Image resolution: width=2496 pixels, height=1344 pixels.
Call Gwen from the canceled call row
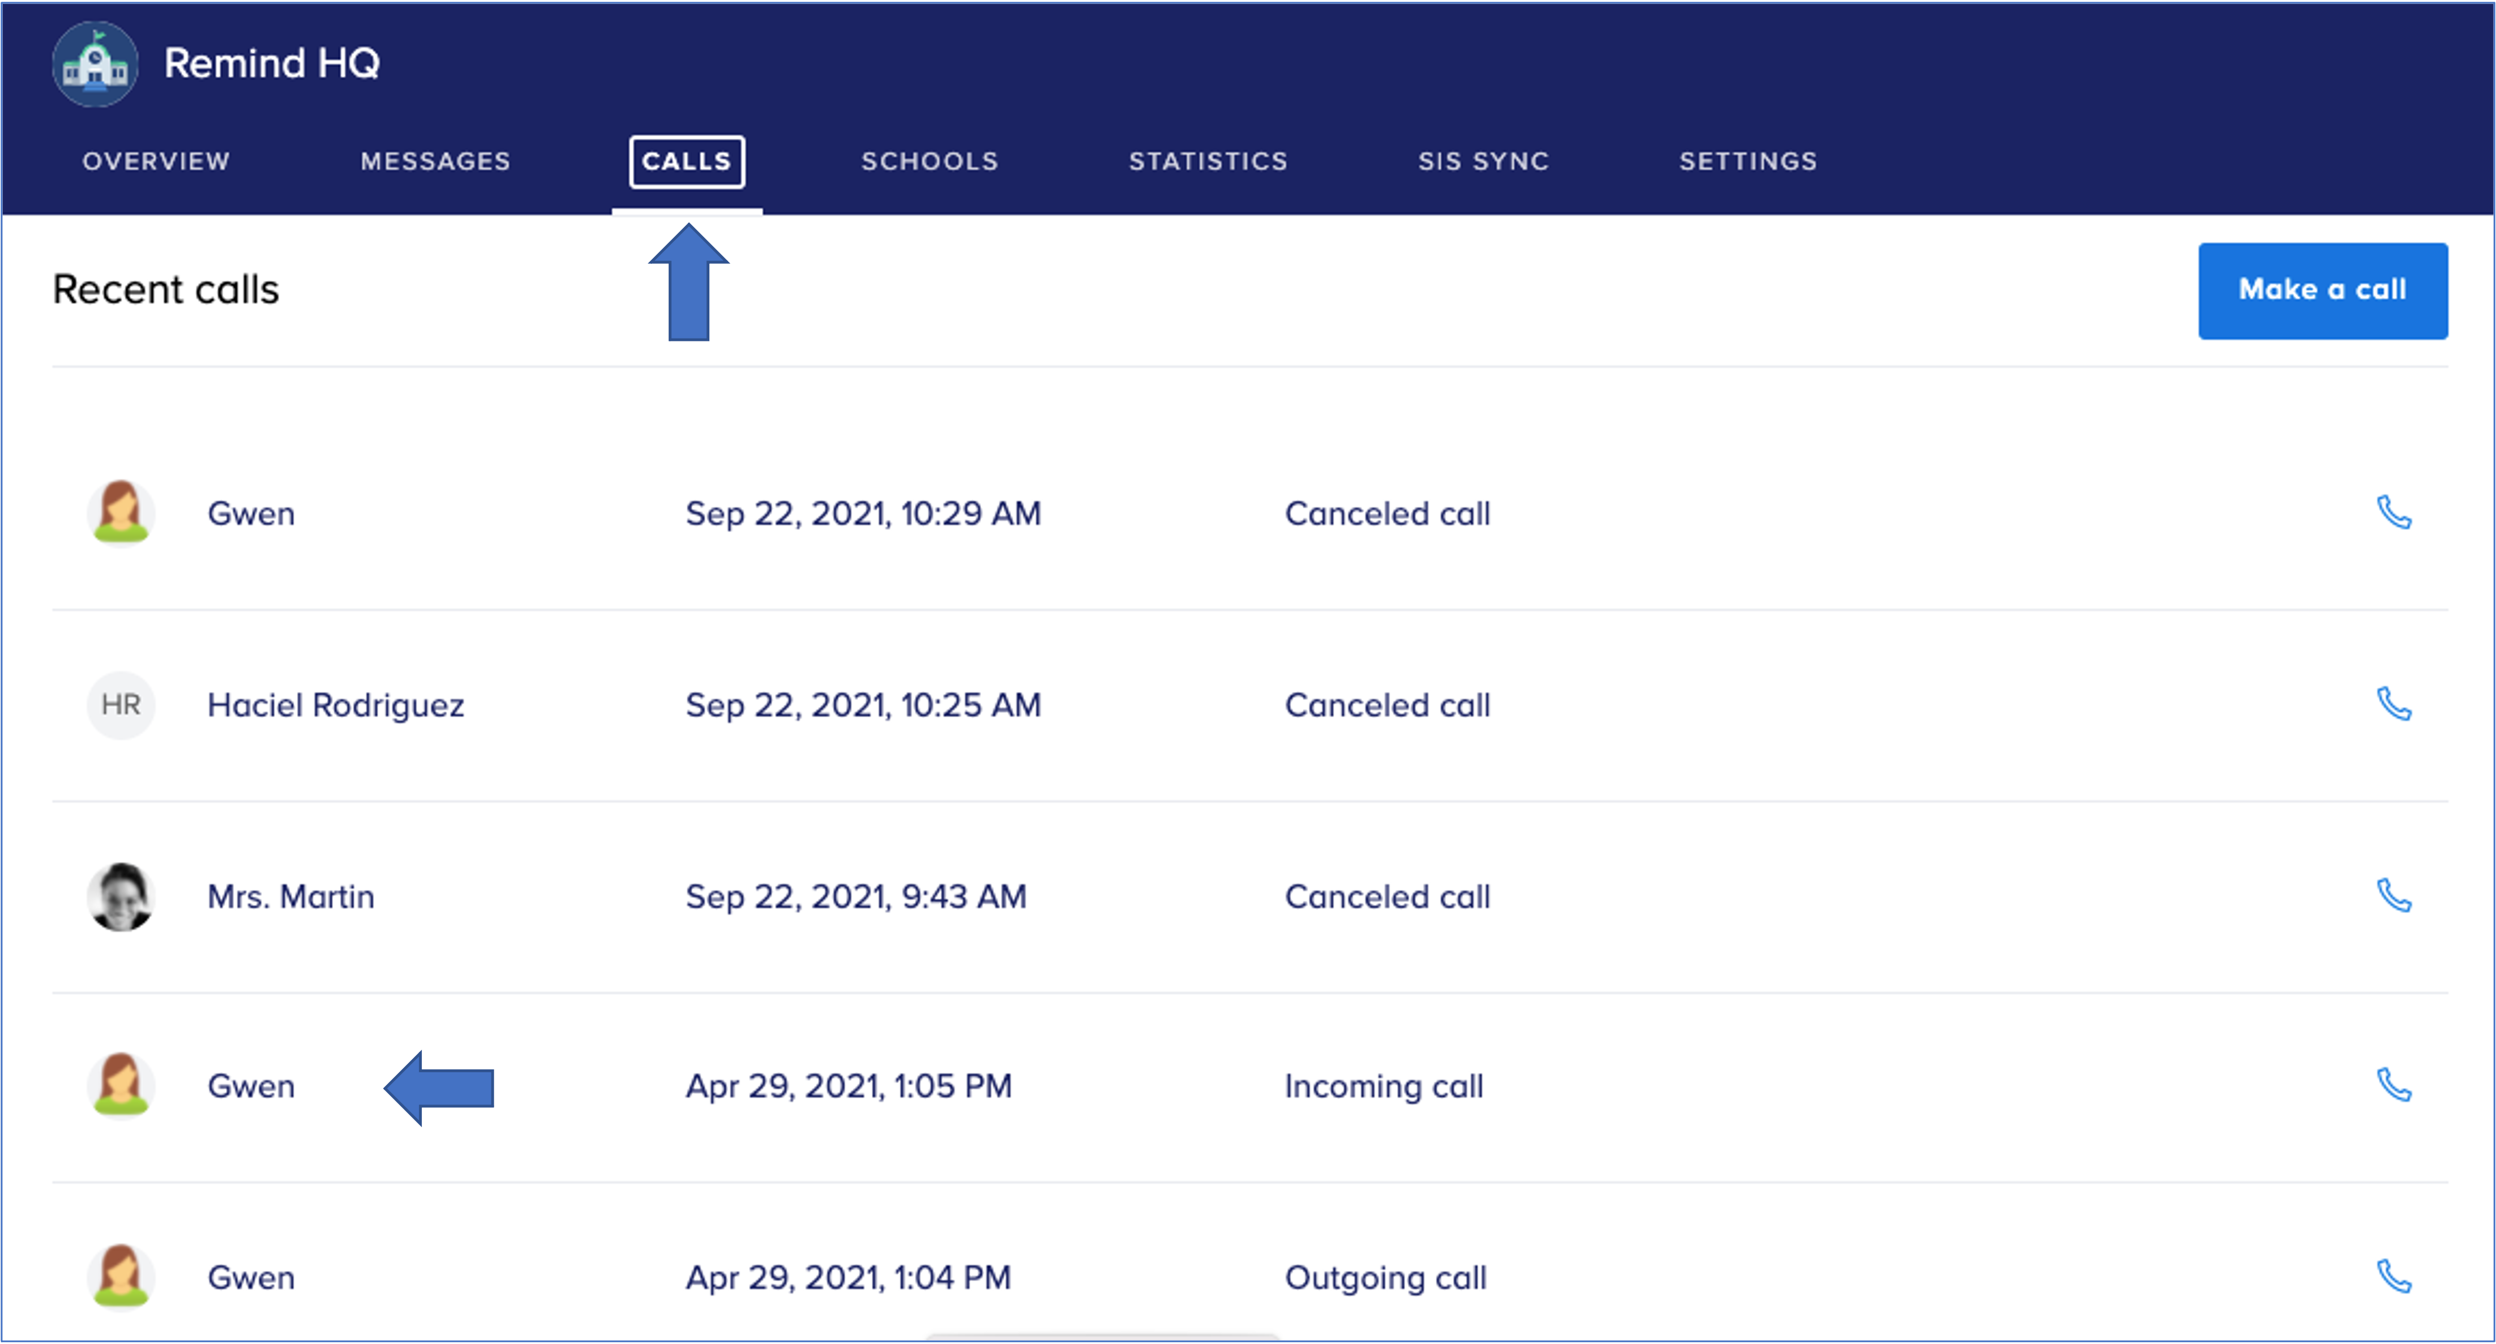(x=2394, y=512)
